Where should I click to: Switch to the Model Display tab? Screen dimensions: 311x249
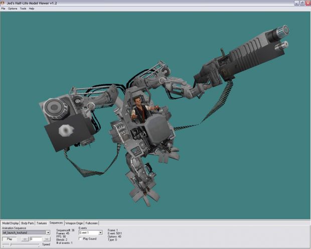click(11, 223)
